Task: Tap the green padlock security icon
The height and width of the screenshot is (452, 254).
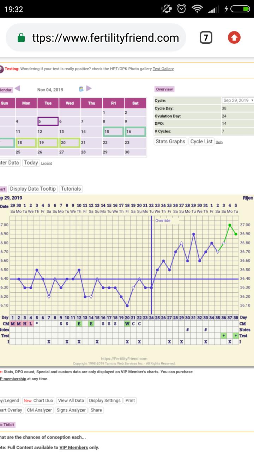Action: point(21,38)
